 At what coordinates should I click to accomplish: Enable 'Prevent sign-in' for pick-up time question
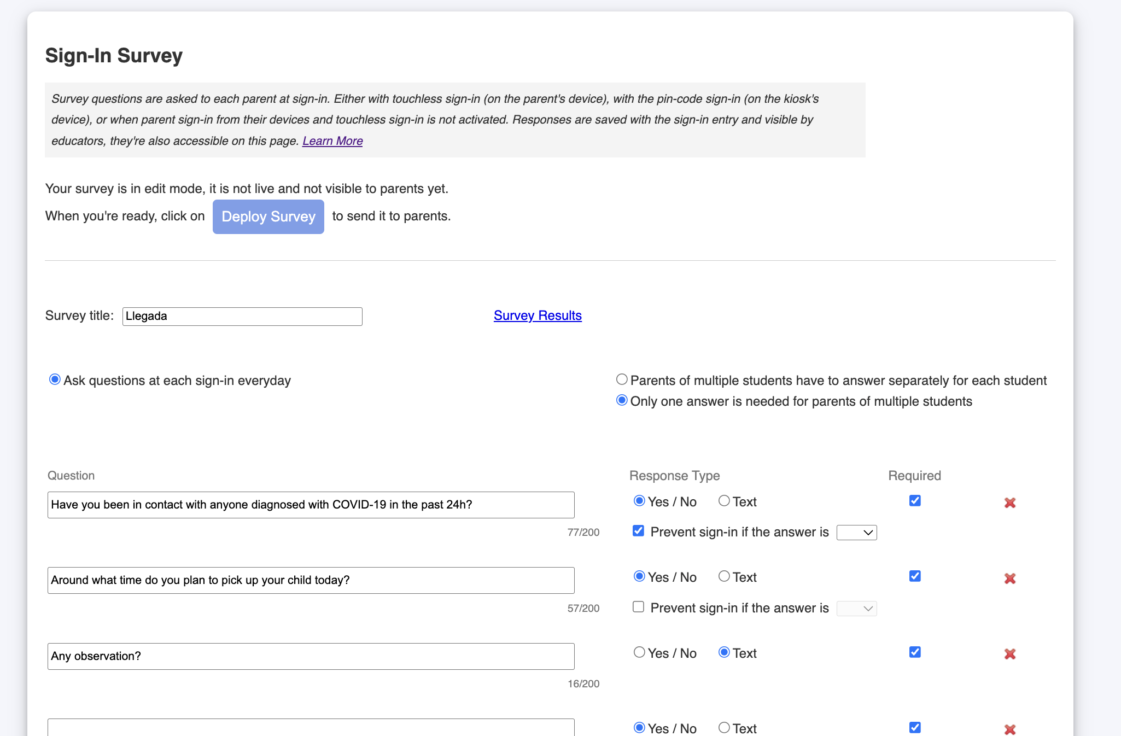pyautogui.click(x=638, y=607)
